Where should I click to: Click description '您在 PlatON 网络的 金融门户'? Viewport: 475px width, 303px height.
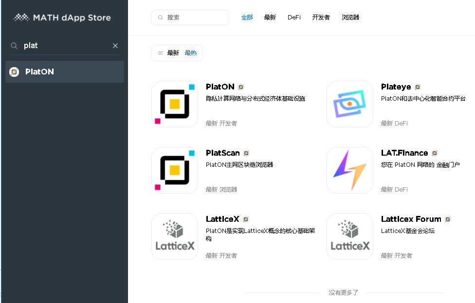coord(420,165)
